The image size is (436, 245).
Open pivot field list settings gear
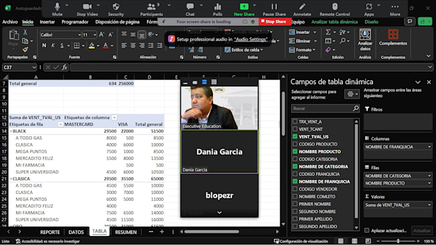pyautogui.click(x=352, y=94)
